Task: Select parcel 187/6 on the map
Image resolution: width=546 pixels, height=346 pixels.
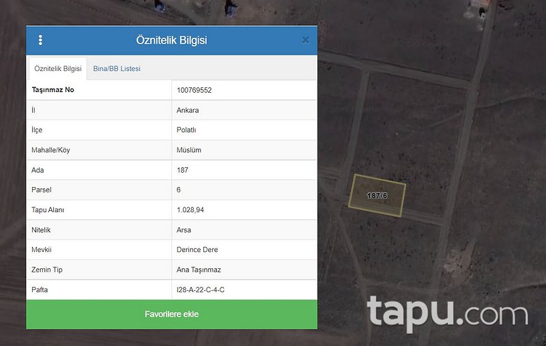Action: tap(377, 196)
